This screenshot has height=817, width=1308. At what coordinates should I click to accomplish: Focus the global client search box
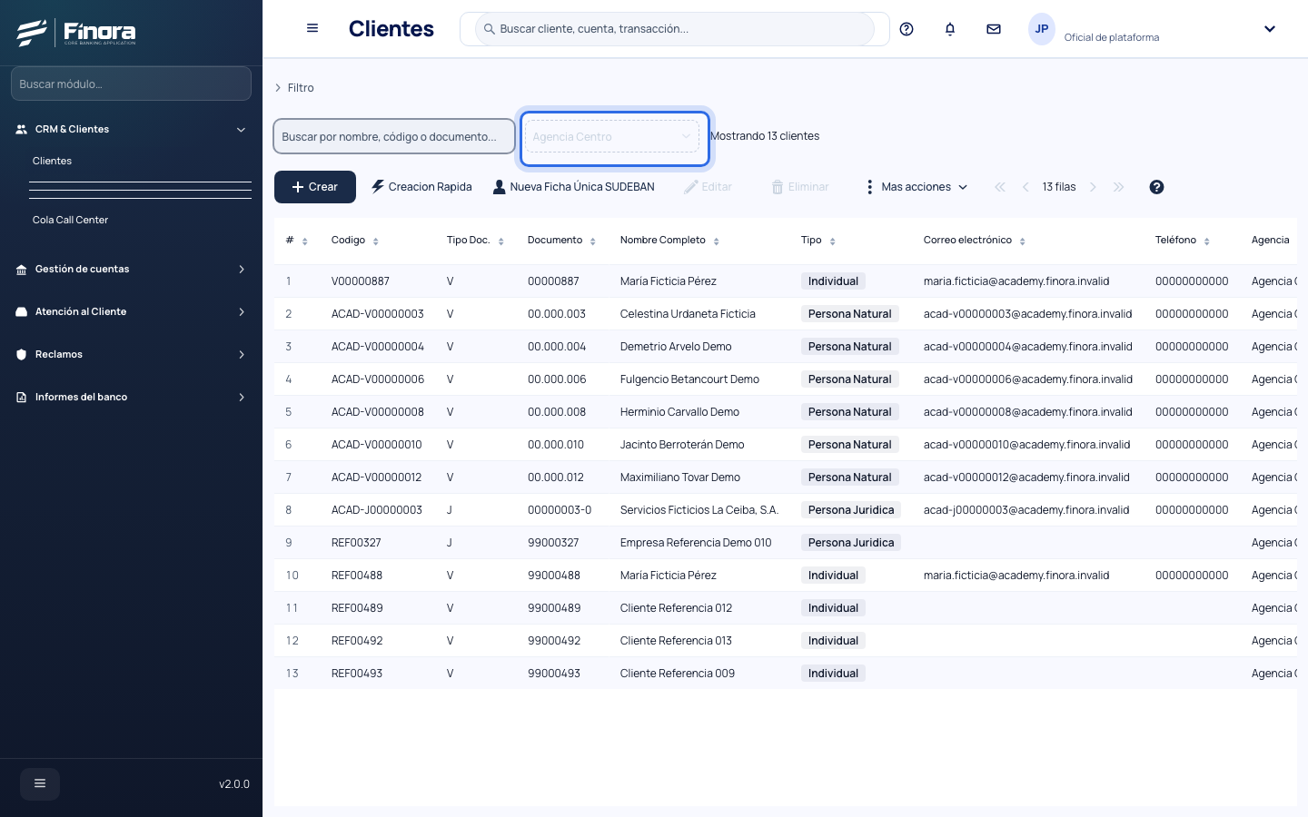click(674, 29)
